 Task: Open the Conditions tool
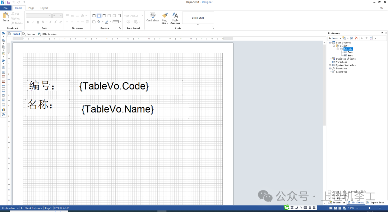(152, 15)
